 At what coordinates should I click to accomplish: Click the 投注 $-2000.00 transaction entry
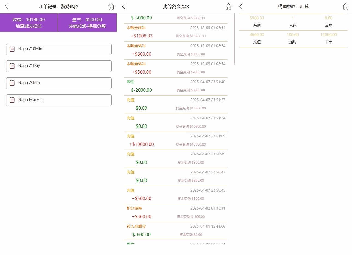[176, 86]
